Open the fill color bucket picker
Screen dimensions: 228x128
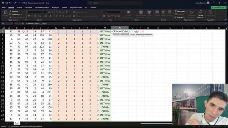(x=46, y=16)
